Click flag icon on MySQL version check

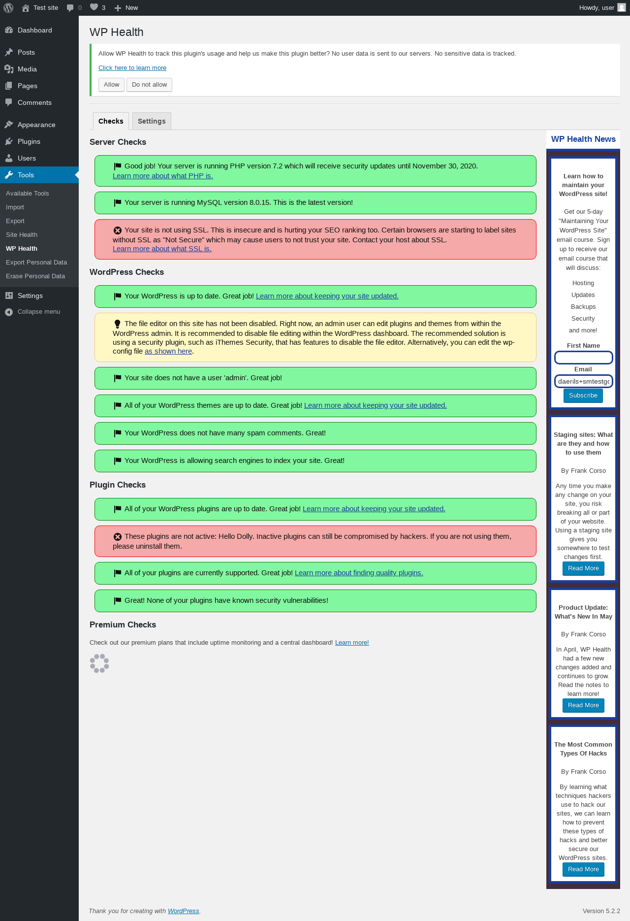(118, 202)
